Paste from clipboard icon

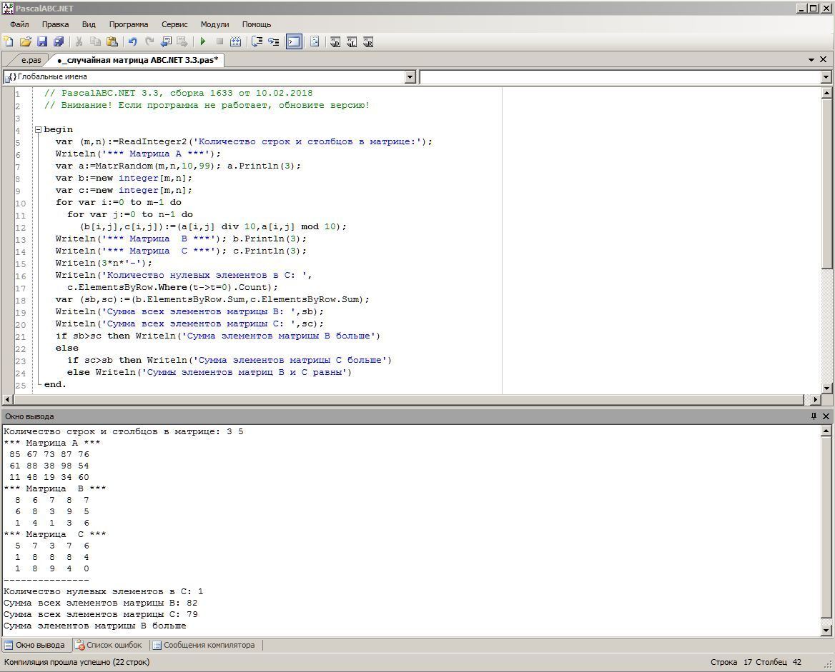click(x=112, y=42)
